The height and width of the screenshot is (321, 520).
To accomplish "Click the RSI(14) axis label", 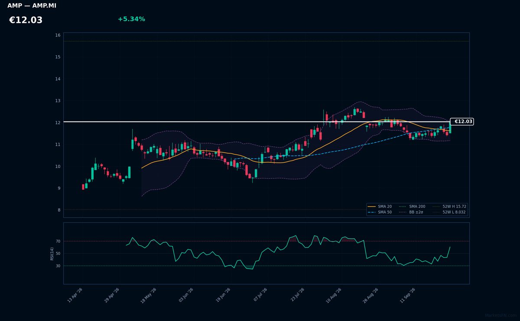I will pyautogui.click(x=52, y=254).
